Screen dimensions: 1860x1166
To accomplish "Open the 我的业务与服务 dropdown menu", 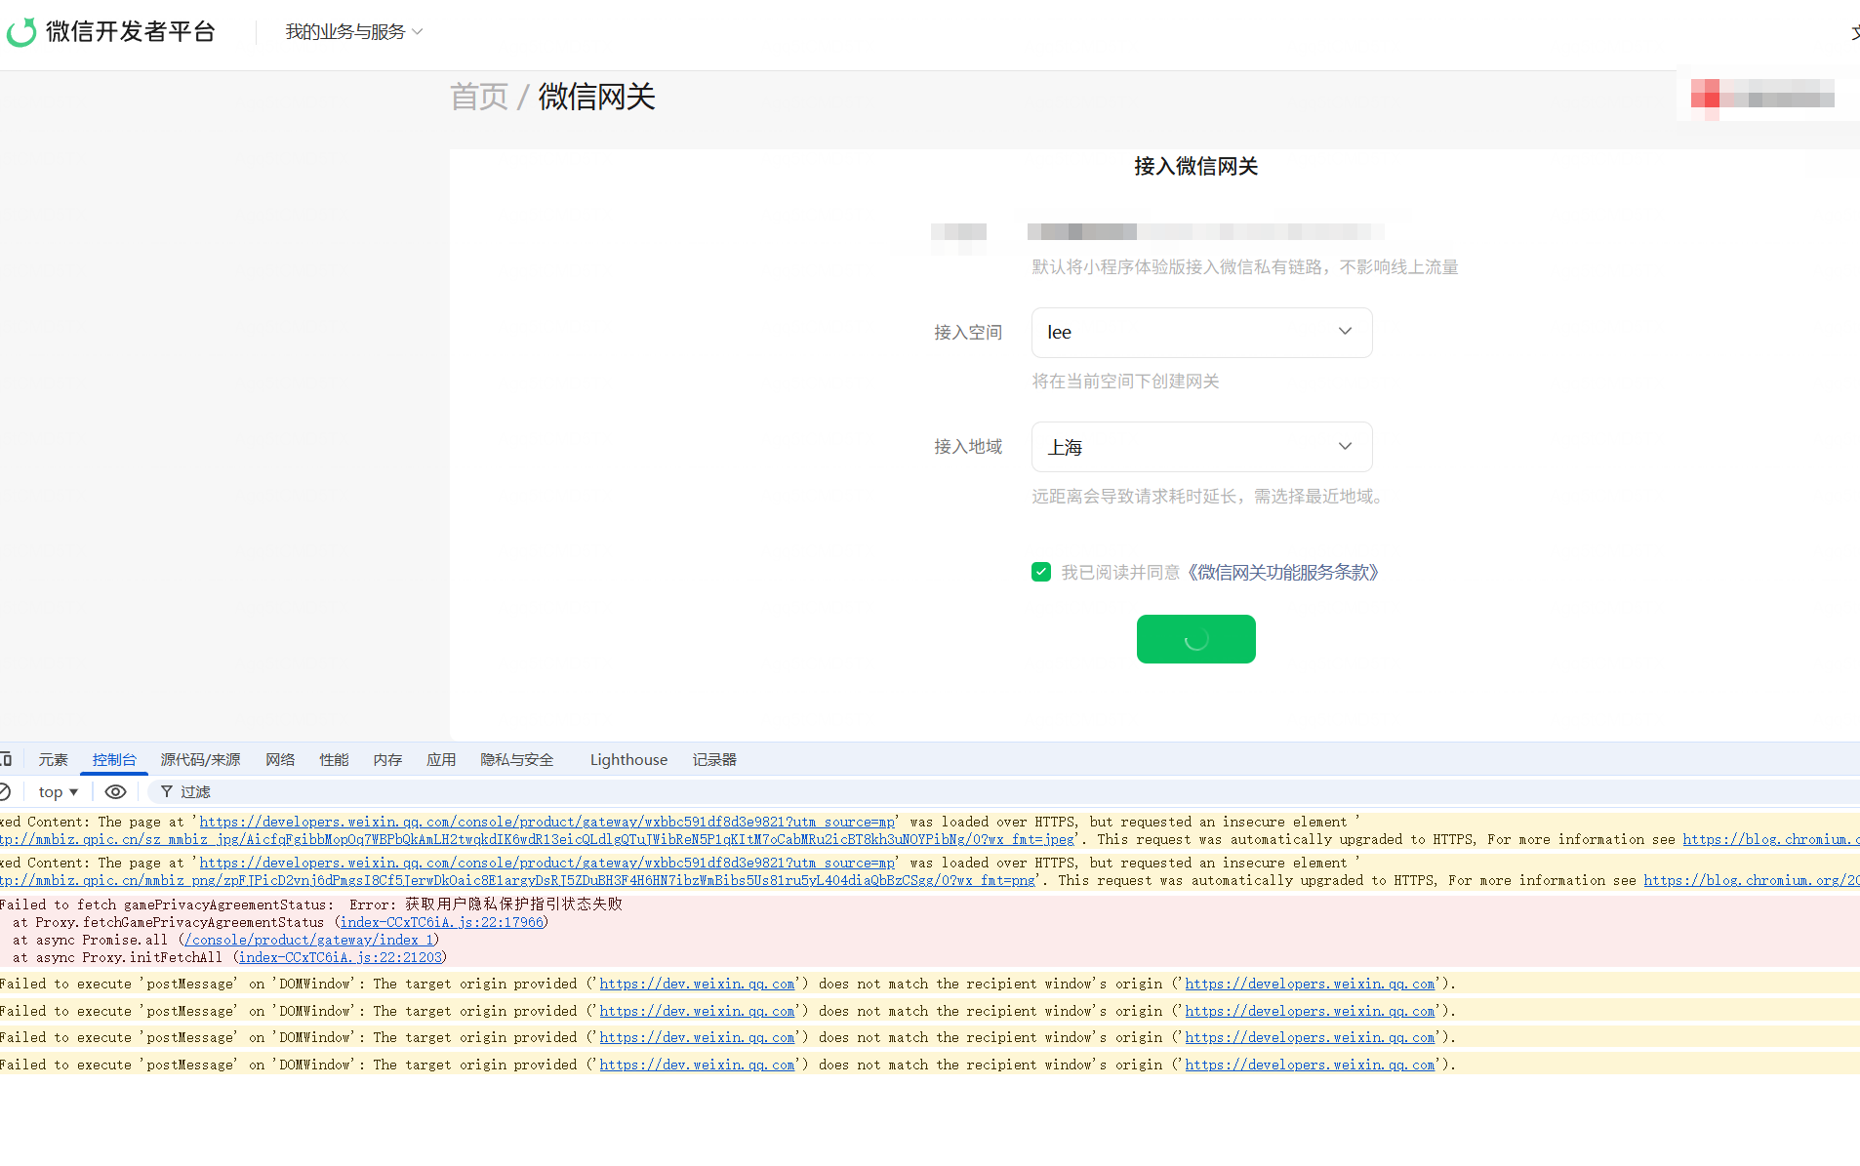I will (x=354, y=32).
